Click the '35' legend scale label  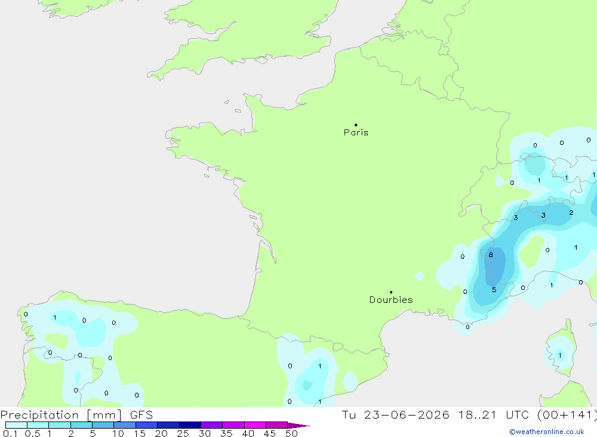226,433
